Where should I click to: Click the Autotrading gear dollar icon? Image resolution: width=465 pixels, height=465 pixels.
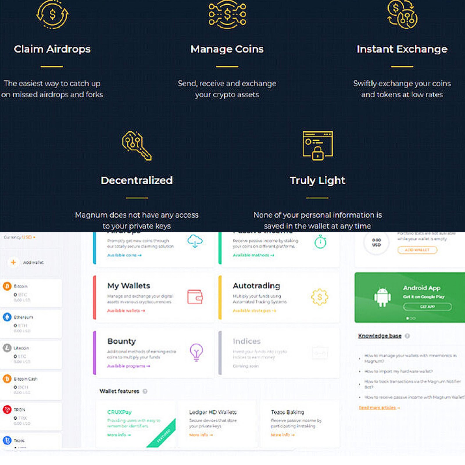pos(320,297)
